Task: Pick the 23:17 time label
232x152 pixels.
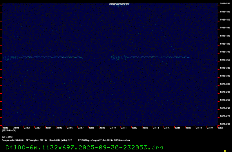Action: point(188,128)
